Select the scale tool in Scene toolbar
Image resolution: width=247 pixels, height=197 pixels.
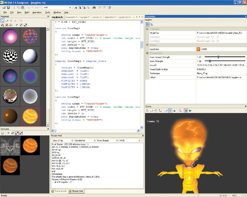point(160,111)
